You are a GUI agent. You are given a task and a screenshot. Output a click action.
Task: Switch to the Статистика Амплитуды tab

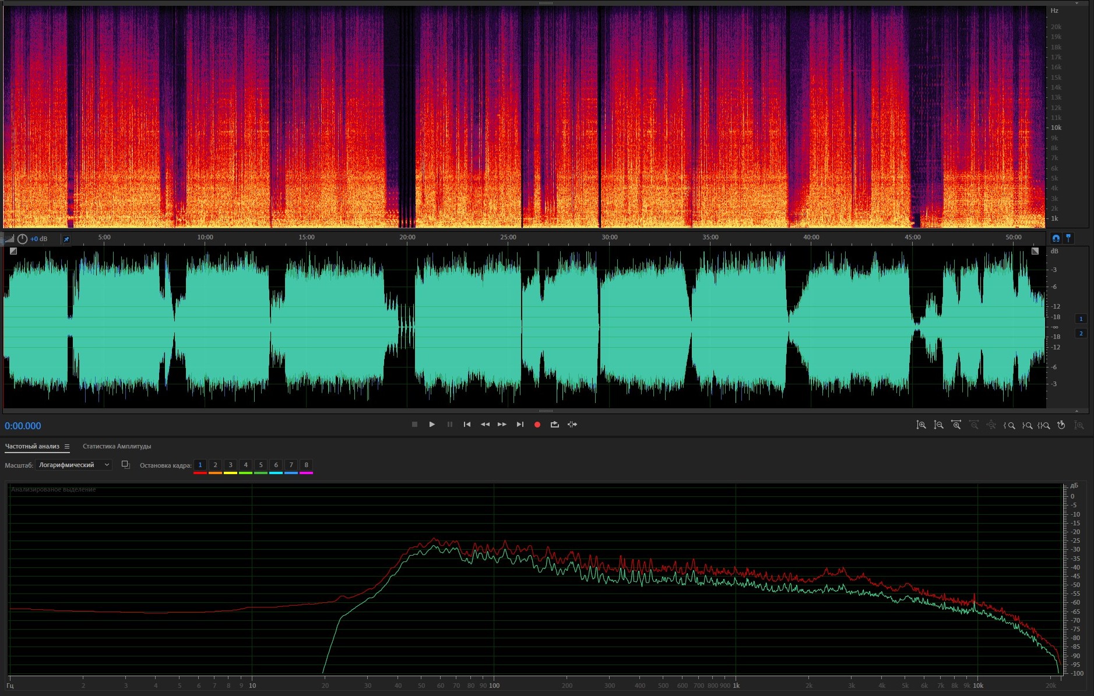click(x=117, y=447)
